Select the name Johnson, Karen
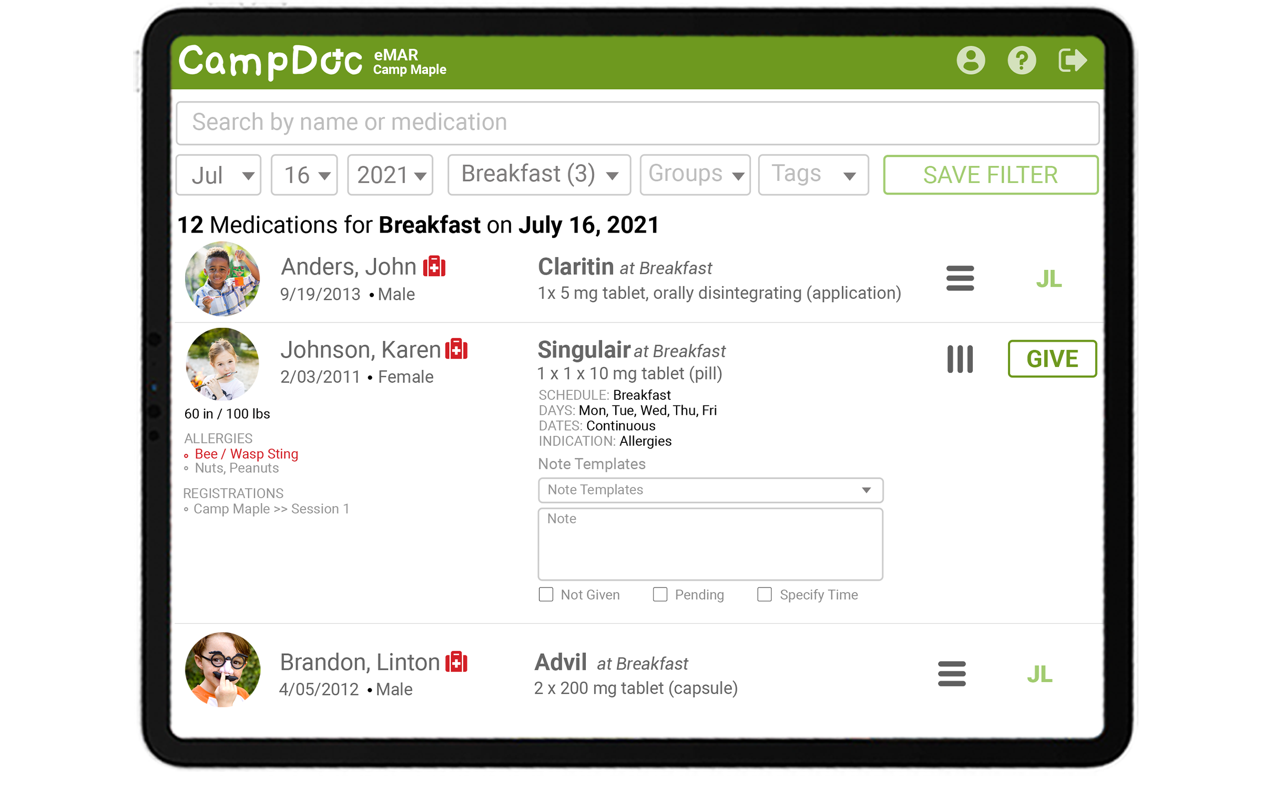The width and height of the screenshot is (1262, 789). point(361,350)
